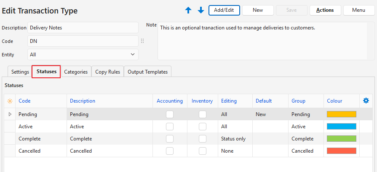Sort by the Group column header

pos(298,101)
